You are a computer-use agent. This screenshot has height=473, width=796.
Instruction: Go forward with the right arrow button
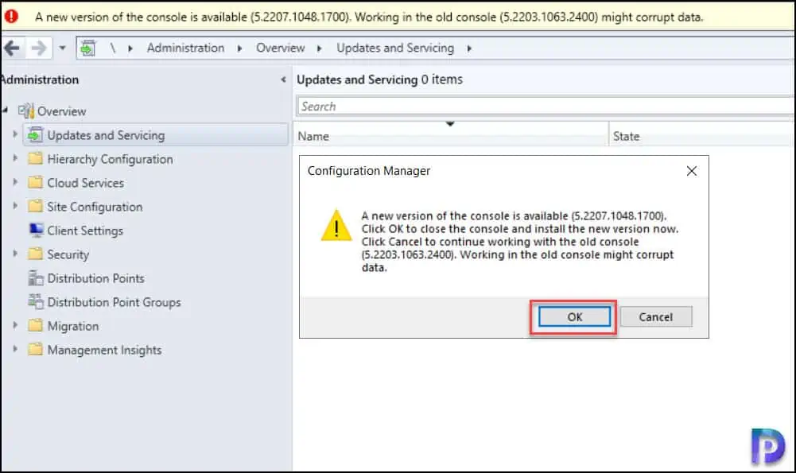click(x=39, y=48)
